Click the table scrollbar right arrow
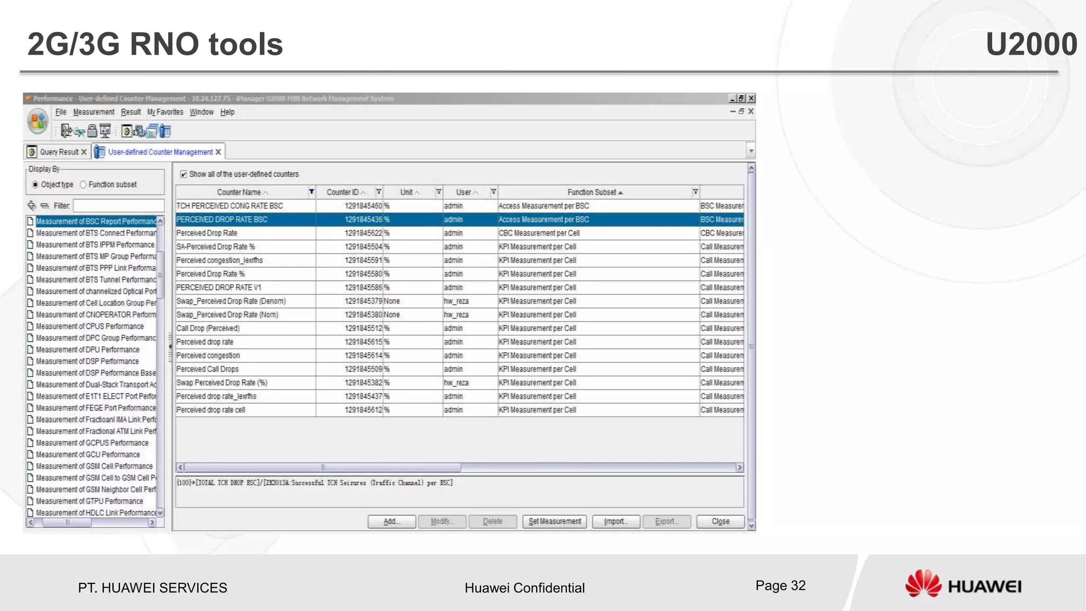 pyautogui.click(x=740, y=467)
